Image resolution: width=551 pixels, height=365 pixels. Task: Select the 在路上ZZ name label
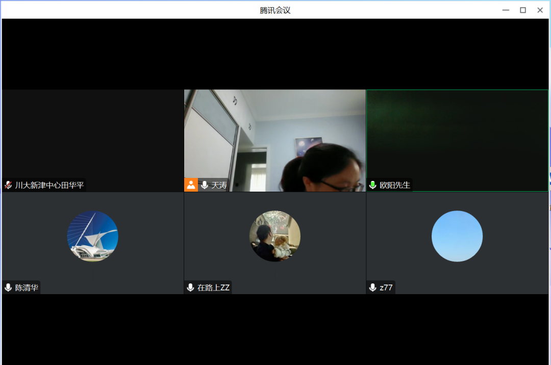tap(213, 288)
